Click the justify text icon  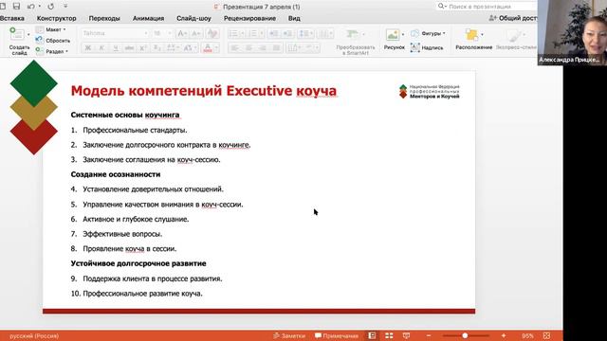tap(276, 48)
